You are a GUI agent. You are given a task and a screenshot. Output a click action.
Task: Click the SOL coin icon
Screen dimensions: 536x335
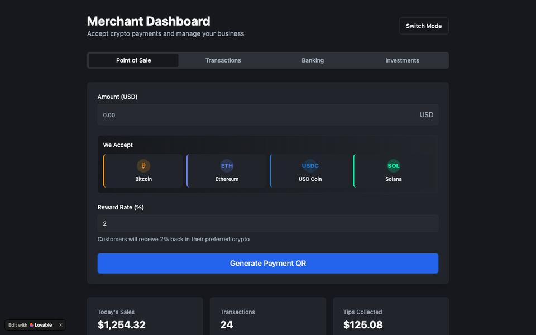pos(394,166)
